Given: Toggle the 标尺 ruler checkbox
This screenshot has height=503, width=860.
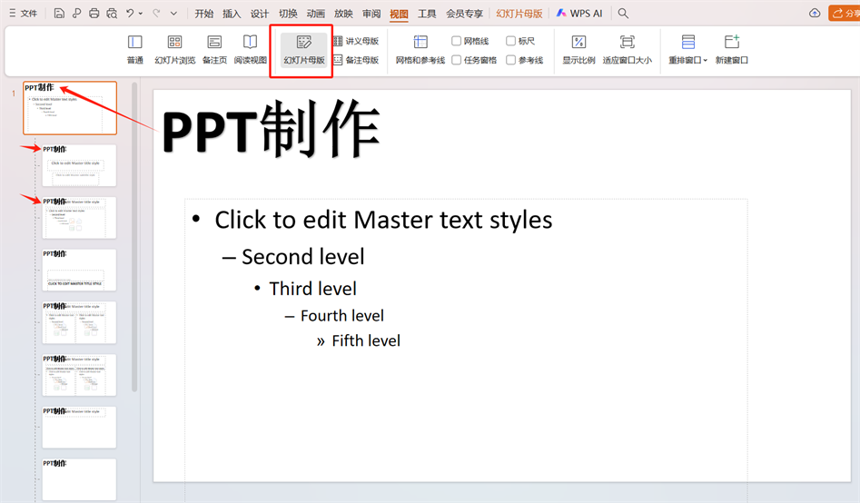Looking at the screenshot, I should click(510, 41).
